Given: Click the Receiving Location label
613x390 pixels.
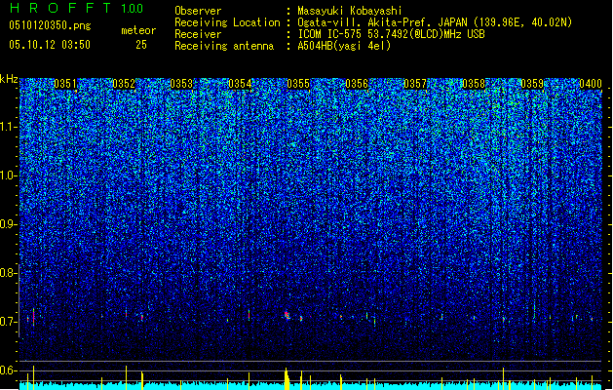Looking at the screenshot, I should coord(227,22).
